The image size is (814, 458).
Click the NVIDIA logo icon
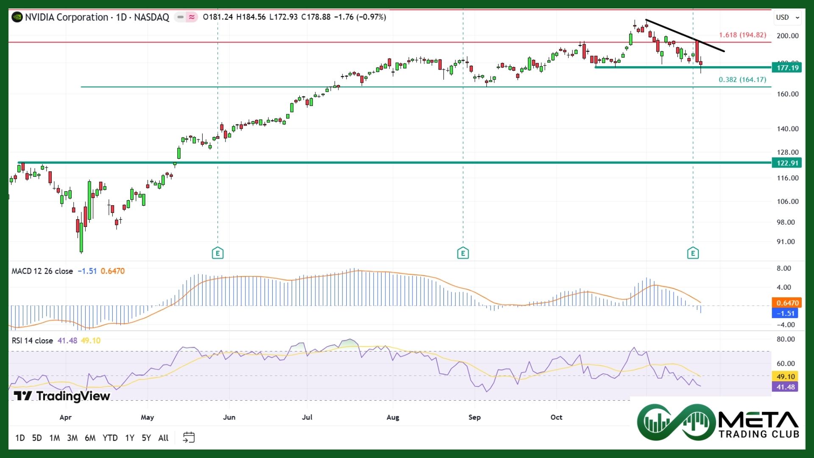(x=17, y=17)
